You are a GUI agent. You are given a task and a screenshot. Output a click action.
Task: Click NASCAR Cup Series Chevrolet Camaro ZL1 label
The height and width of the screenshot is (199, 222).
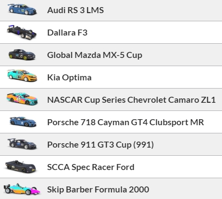pos(132,100)
